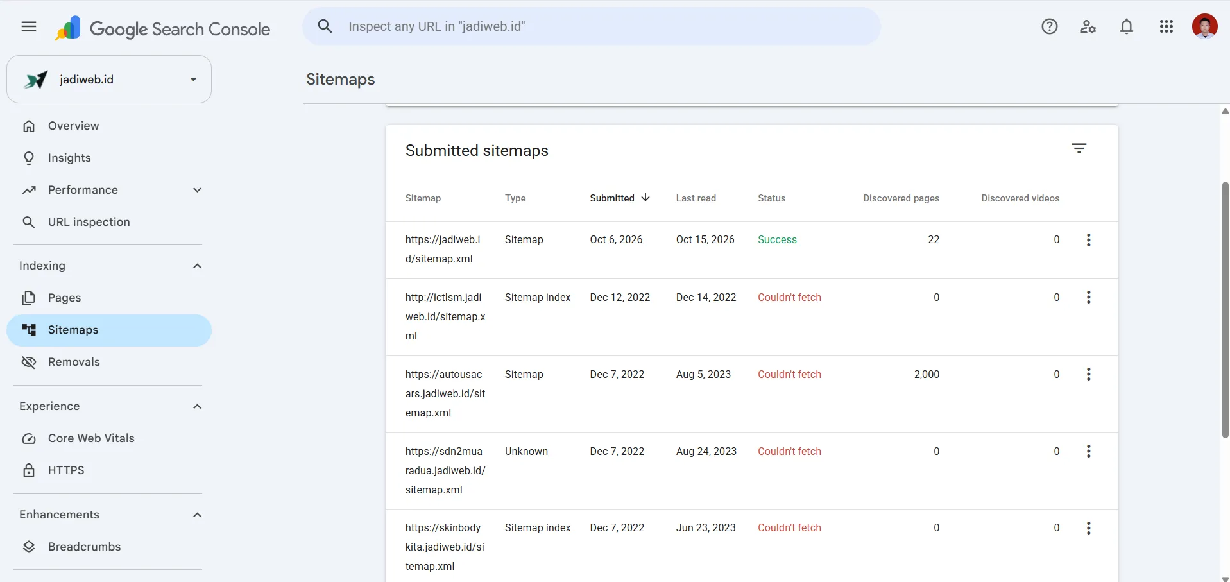The image size is (1230, 582).
Task: Open more options for jadiweb.id/sitemap.xml row
Action: 1089,240
